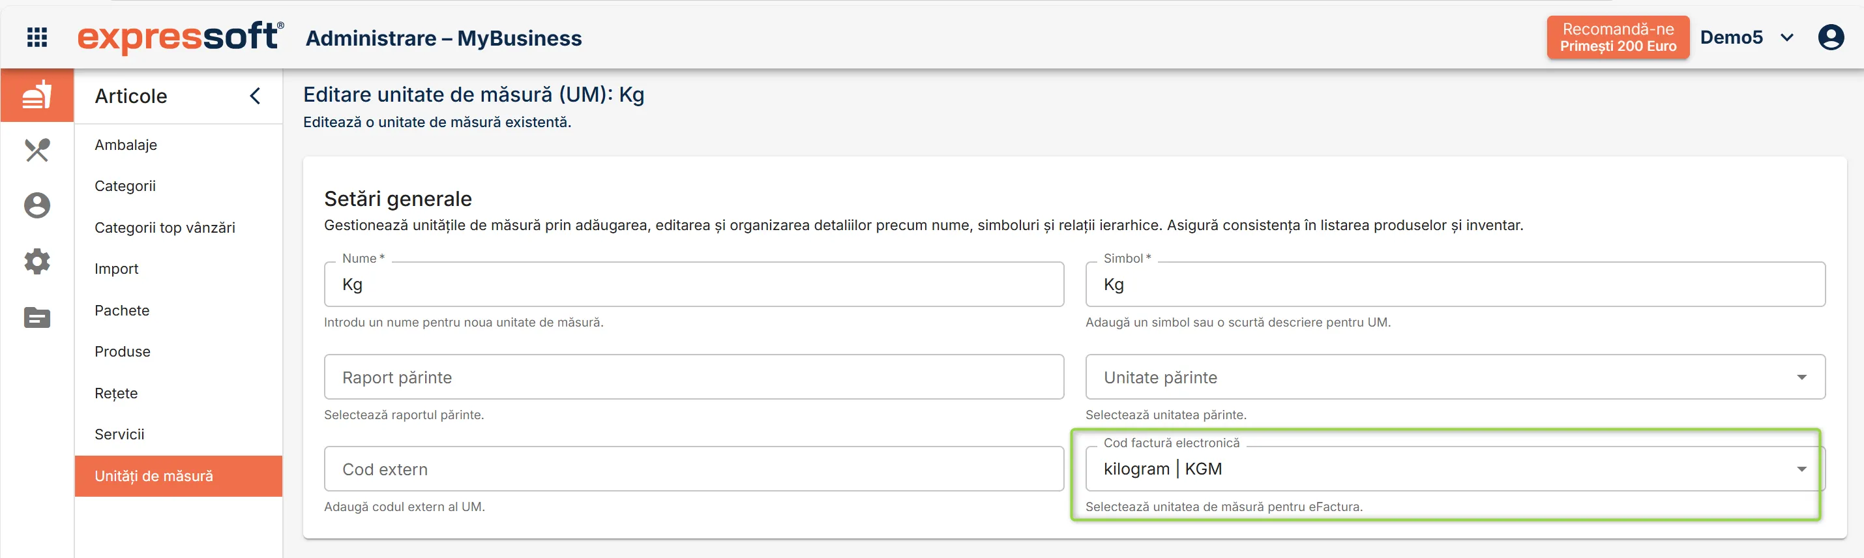Focus the Nume input field

click(694, 284)
